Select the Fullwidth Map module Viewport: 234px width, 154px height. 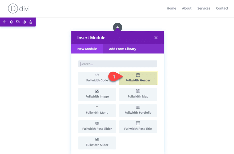tap(138, 94)
